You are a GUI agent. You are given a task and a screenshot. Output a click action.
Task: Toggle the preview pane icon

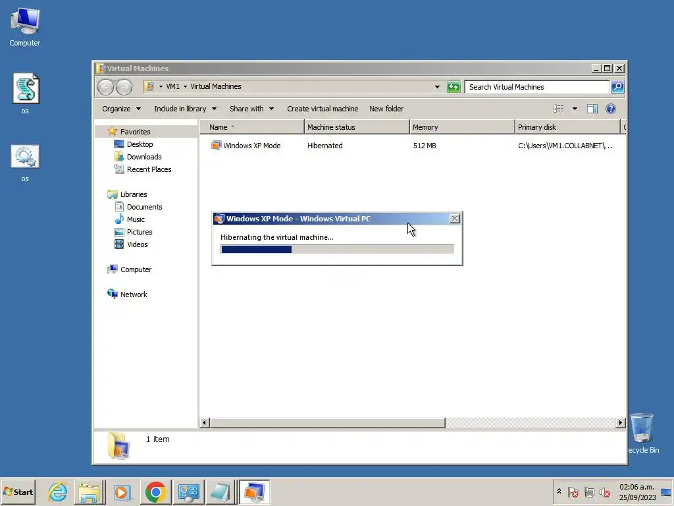coord(592,109)
